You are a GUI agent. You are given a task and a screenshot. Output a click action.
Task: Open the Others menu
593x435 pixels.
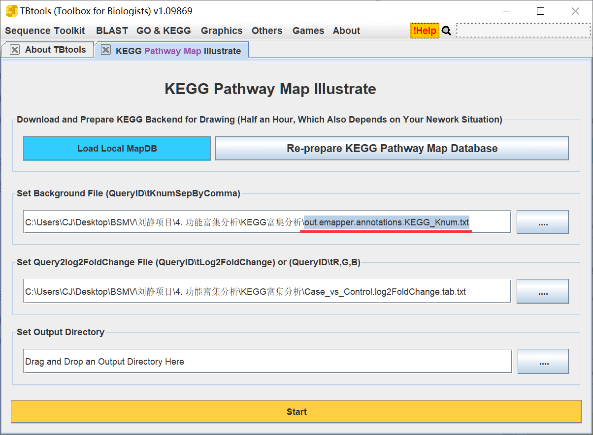coord(267,31)
